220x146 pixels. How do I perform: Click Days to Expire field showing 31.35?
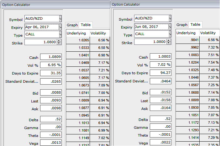coord(51,73)
